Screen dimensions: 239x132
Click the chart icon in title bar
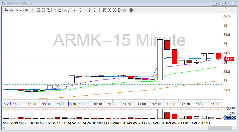tap(3, 3)
